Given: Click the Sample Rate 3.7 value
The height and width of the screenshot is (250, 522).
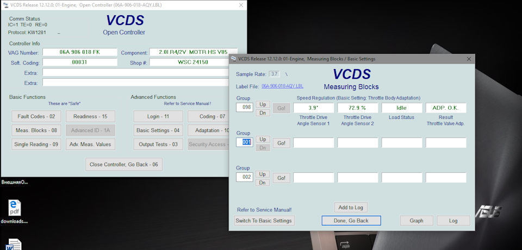Looking at the screenshot, I should pyautogui.click(x=274, y=74).
